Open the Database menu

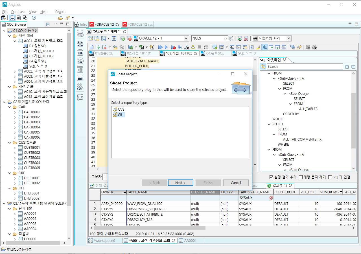(18, 12)
